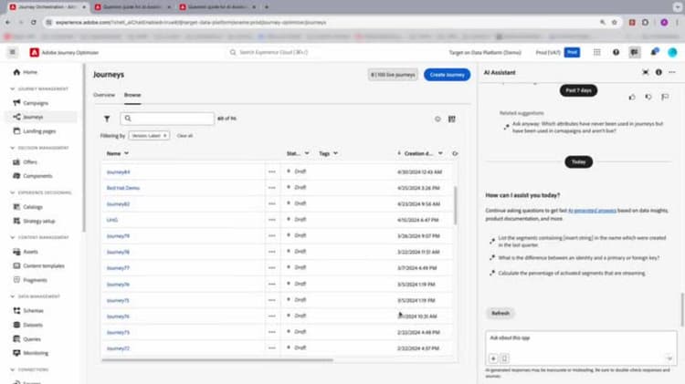685x384 pixels.
Task: Open the app switcher grid icon
Action: click(596, 52)
